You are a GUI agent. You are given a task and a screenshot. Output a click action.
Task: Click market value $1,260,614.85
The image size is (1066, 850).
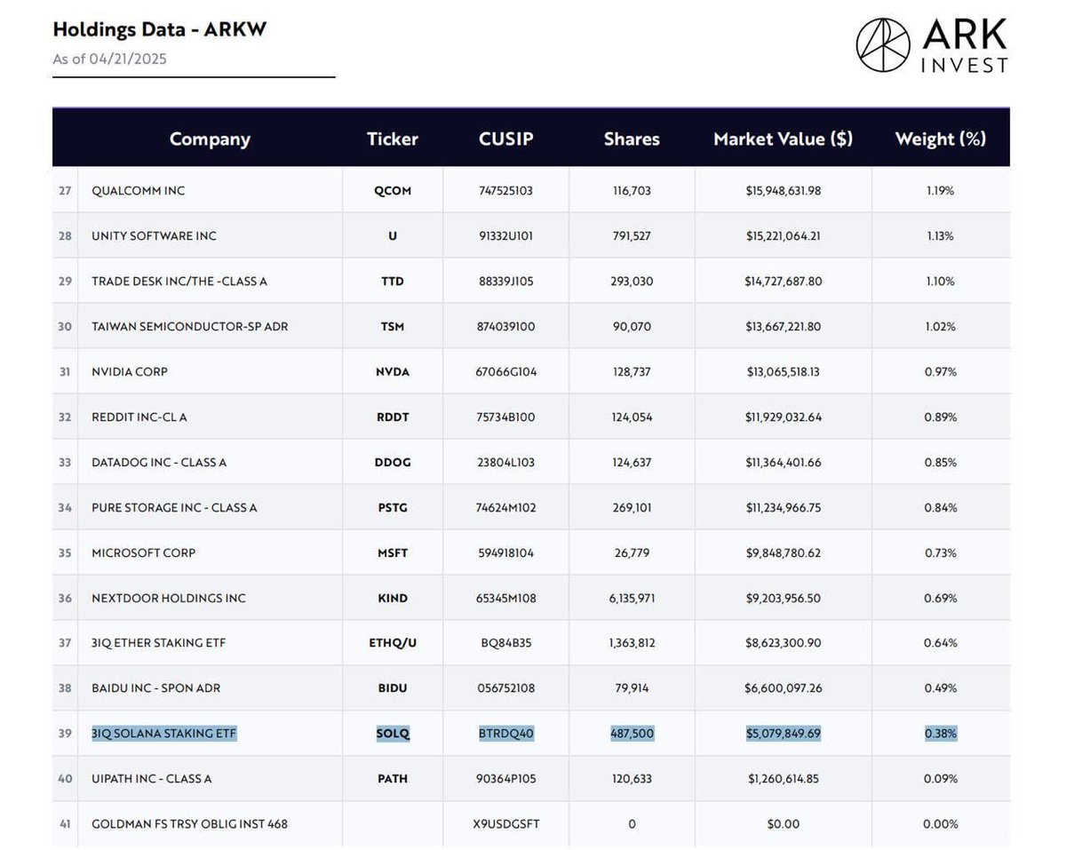(x=783, y=779)
